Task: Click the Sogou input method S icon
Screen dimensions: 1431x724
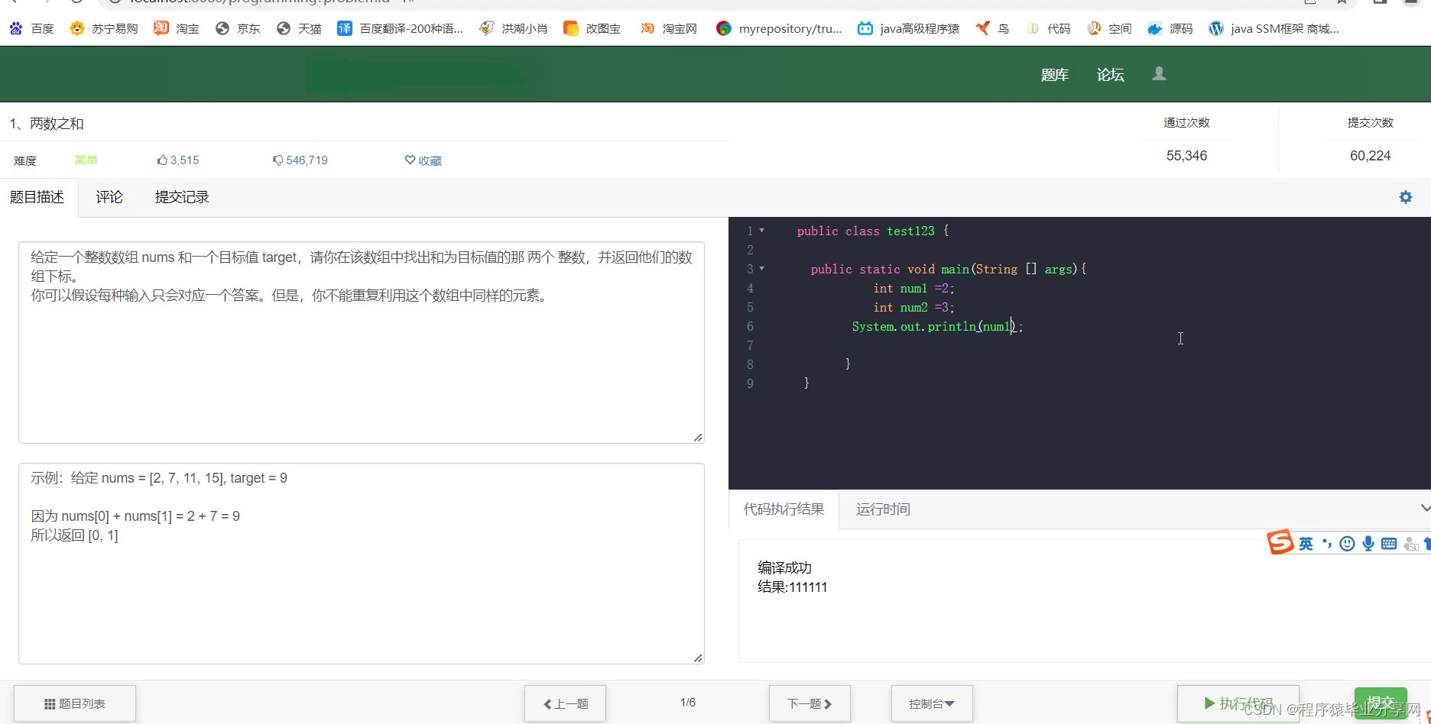Action: (x=1280, y=542)
